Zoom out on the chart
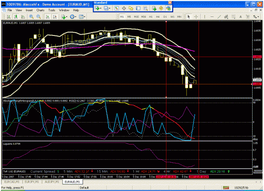264x191 pixels. tap(38, 16)
